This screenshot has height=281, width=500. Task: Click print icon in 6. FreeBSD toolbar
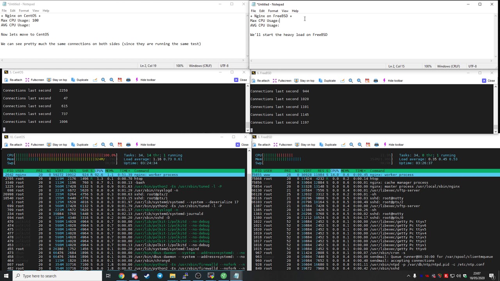coord(376,81)
